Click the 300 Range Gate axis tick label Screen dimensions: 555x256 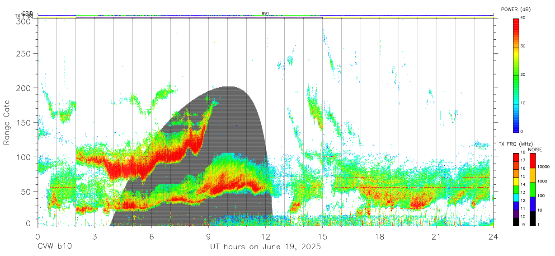point(23,21)
